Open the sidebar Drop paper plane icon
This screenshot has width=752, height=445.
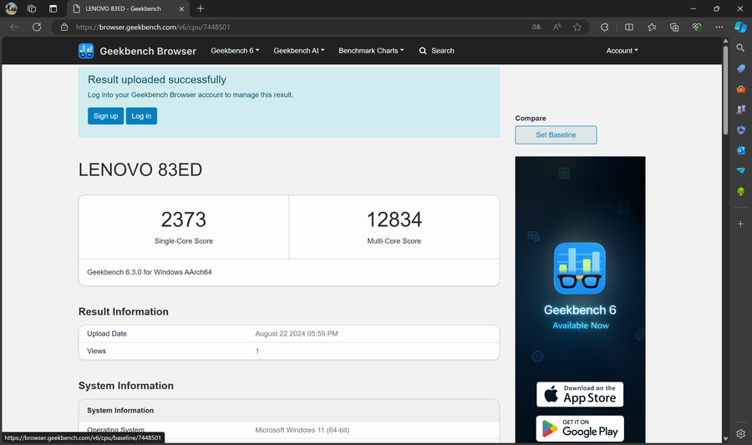click(740, 170)
